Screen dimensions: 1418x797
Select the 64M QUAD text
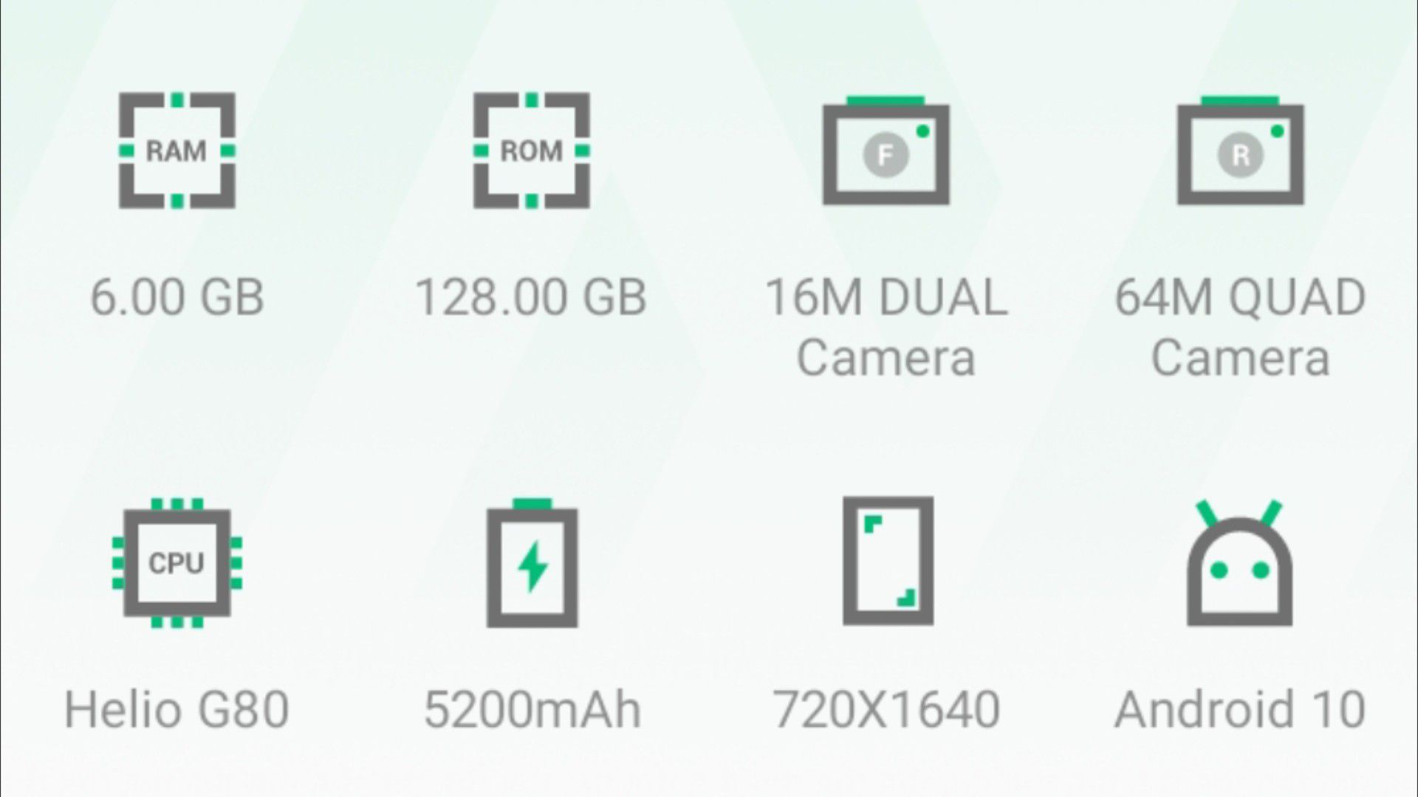click(1241, 297)
